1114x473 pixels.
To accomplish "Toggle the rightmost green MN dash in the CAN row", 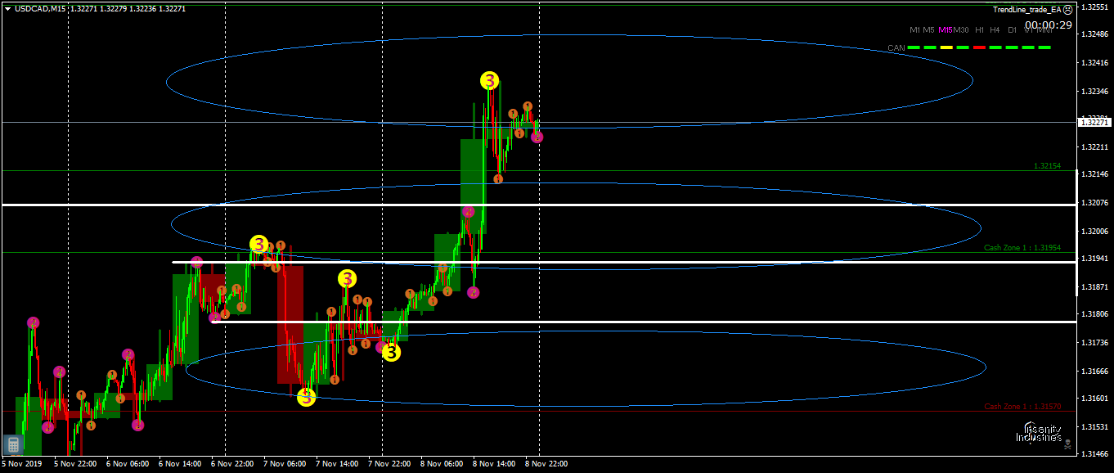I will (1044, 47).
